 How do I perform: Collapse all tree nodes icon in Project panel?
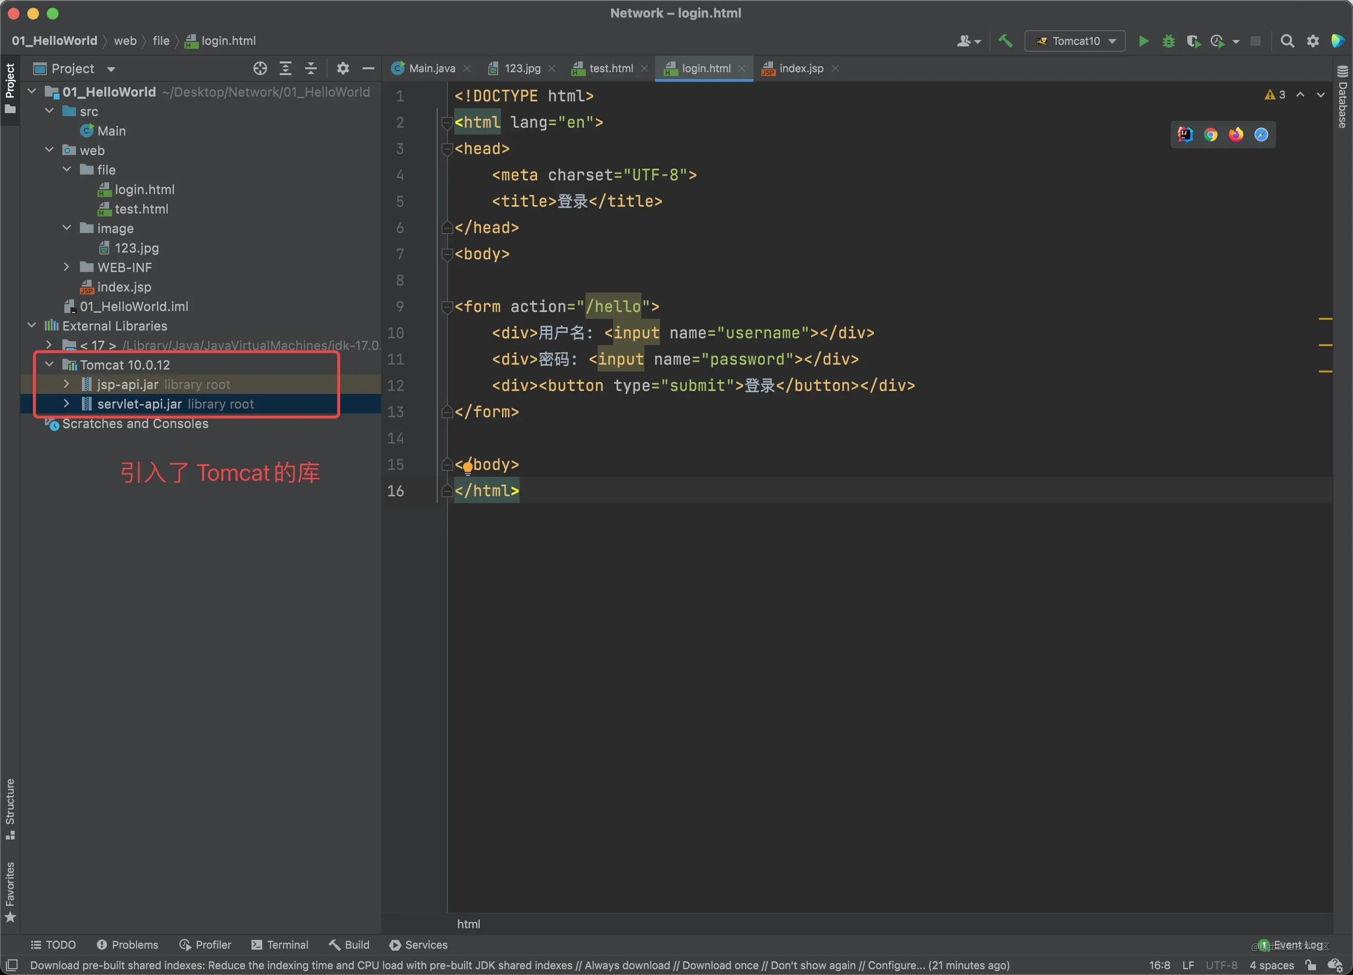pyautogui.click(x=311, y=69)
